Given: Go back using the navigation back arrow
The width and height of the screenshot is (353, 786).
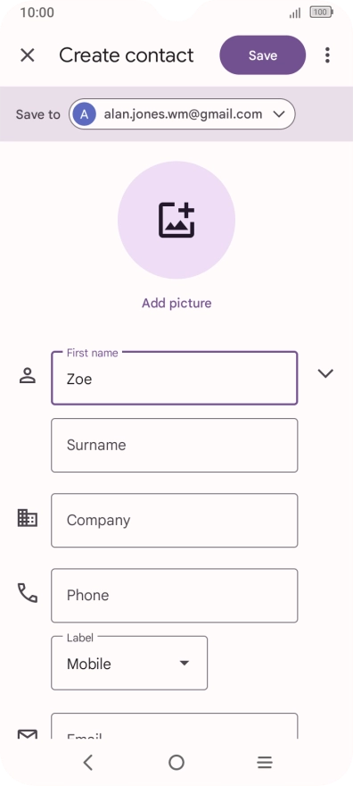Looking at the screenshot, I should point(88,763).
